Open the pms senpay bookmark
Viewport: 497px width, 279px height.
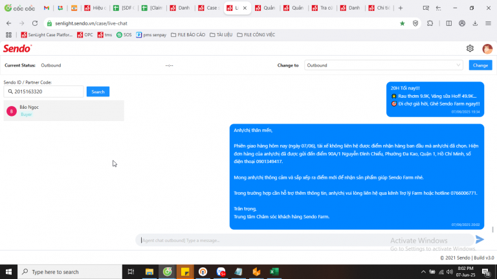pyautogui.click(x=151, y=35)
